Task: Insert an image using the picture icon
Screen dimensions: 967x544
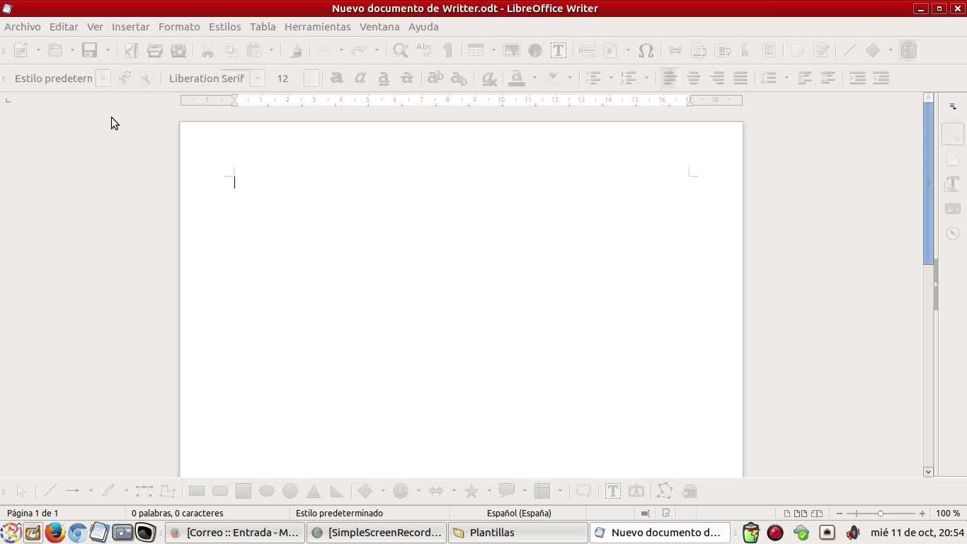Action: click(x=511, y=50)
